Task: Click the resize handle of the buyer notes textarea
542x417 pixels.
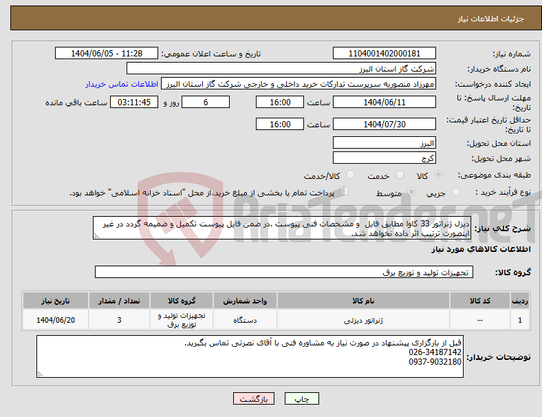Action: (x=40, y=374)
